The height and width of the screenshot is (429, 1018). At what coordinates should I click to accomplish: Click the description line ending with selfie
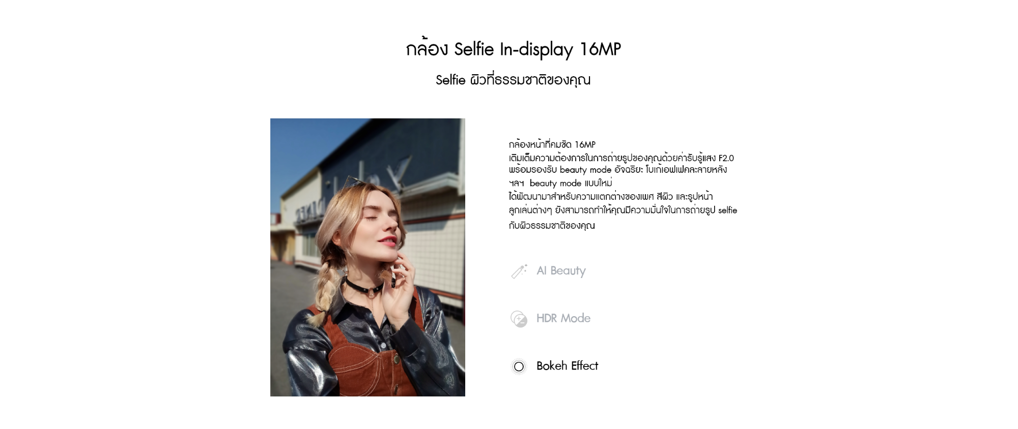[623, 210]
